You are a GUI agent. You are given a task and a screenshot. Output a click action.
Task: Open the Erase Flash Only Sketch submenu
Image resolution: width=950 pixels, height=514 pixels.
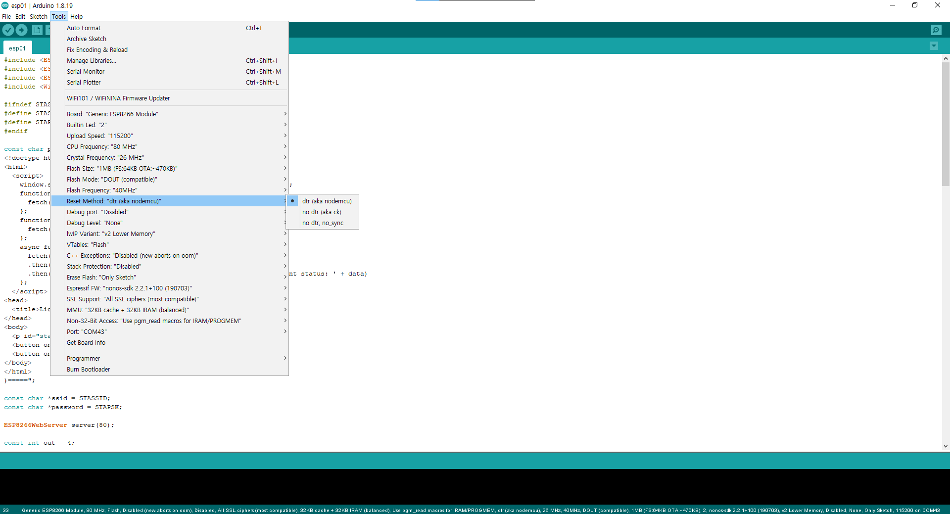(x=169, y=278)
